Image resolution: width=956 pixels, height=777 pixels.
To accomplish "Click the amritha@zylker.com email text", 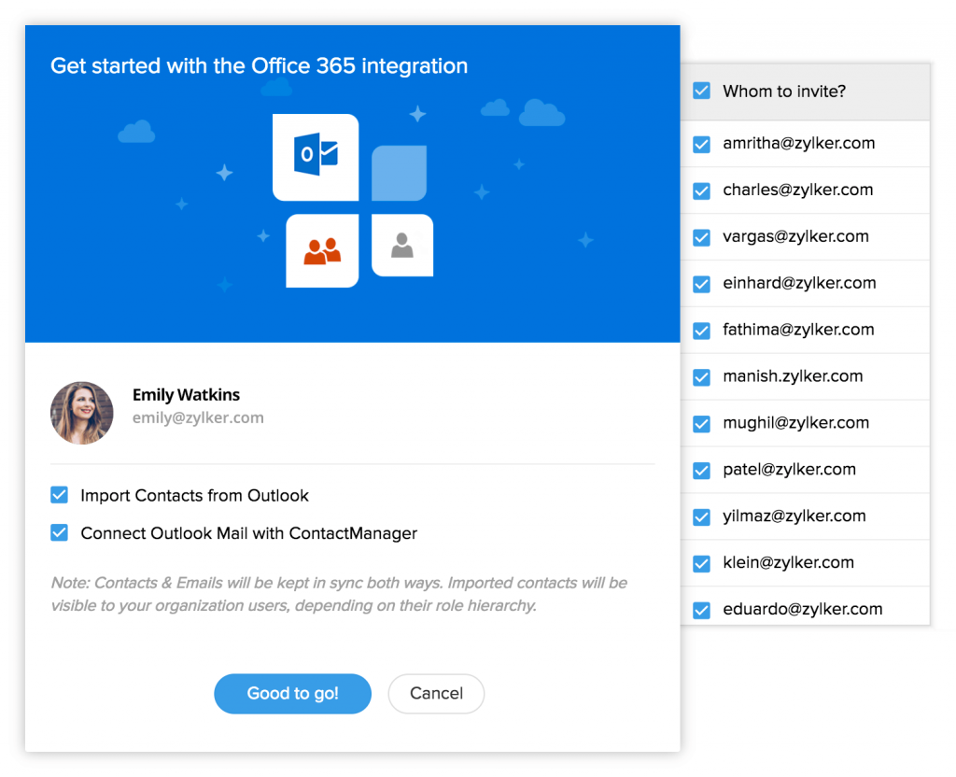I will tap(799, 143).
